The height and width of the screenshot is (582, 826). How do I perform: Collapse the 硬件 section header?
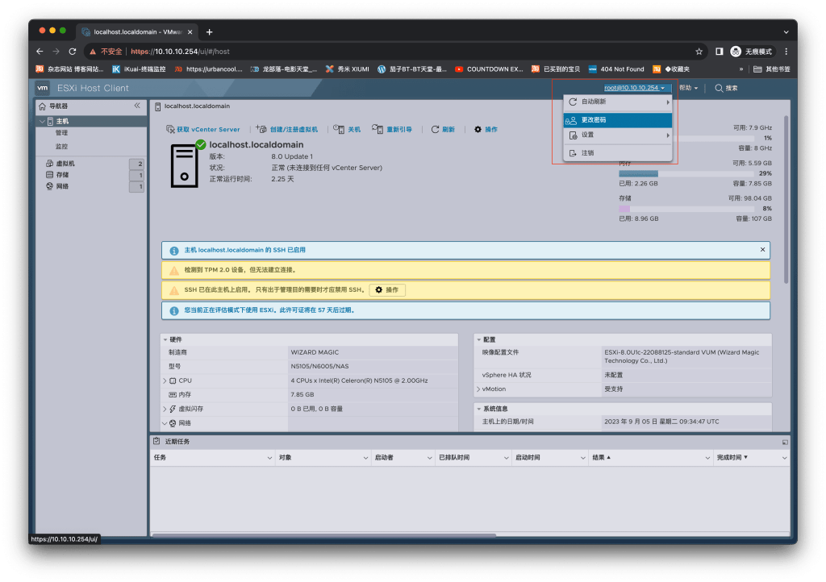[x=165, y=339]
